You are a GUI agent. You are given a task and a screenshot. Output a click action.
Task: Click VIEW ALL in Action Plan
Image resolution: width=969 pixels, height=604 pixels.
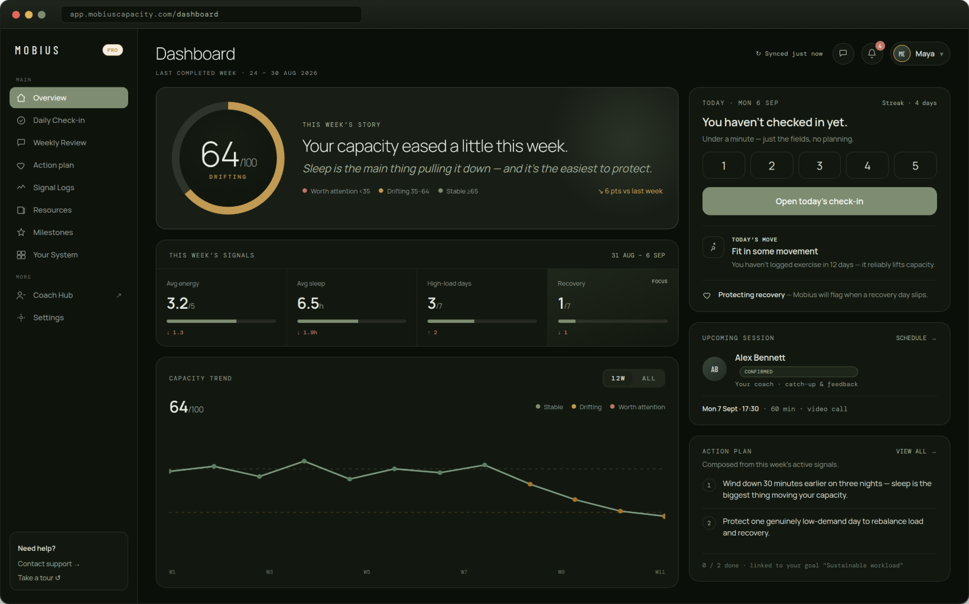tap(916, 452)
